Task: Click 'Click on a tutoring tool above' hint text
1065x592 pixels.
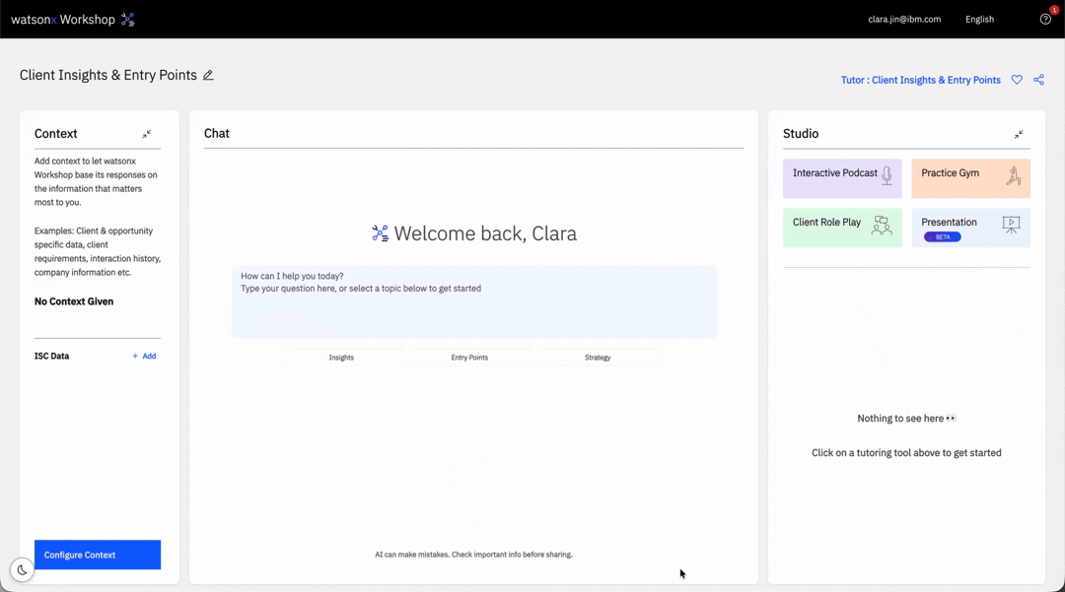Action: pyautogui.click(x=906, y=453)
